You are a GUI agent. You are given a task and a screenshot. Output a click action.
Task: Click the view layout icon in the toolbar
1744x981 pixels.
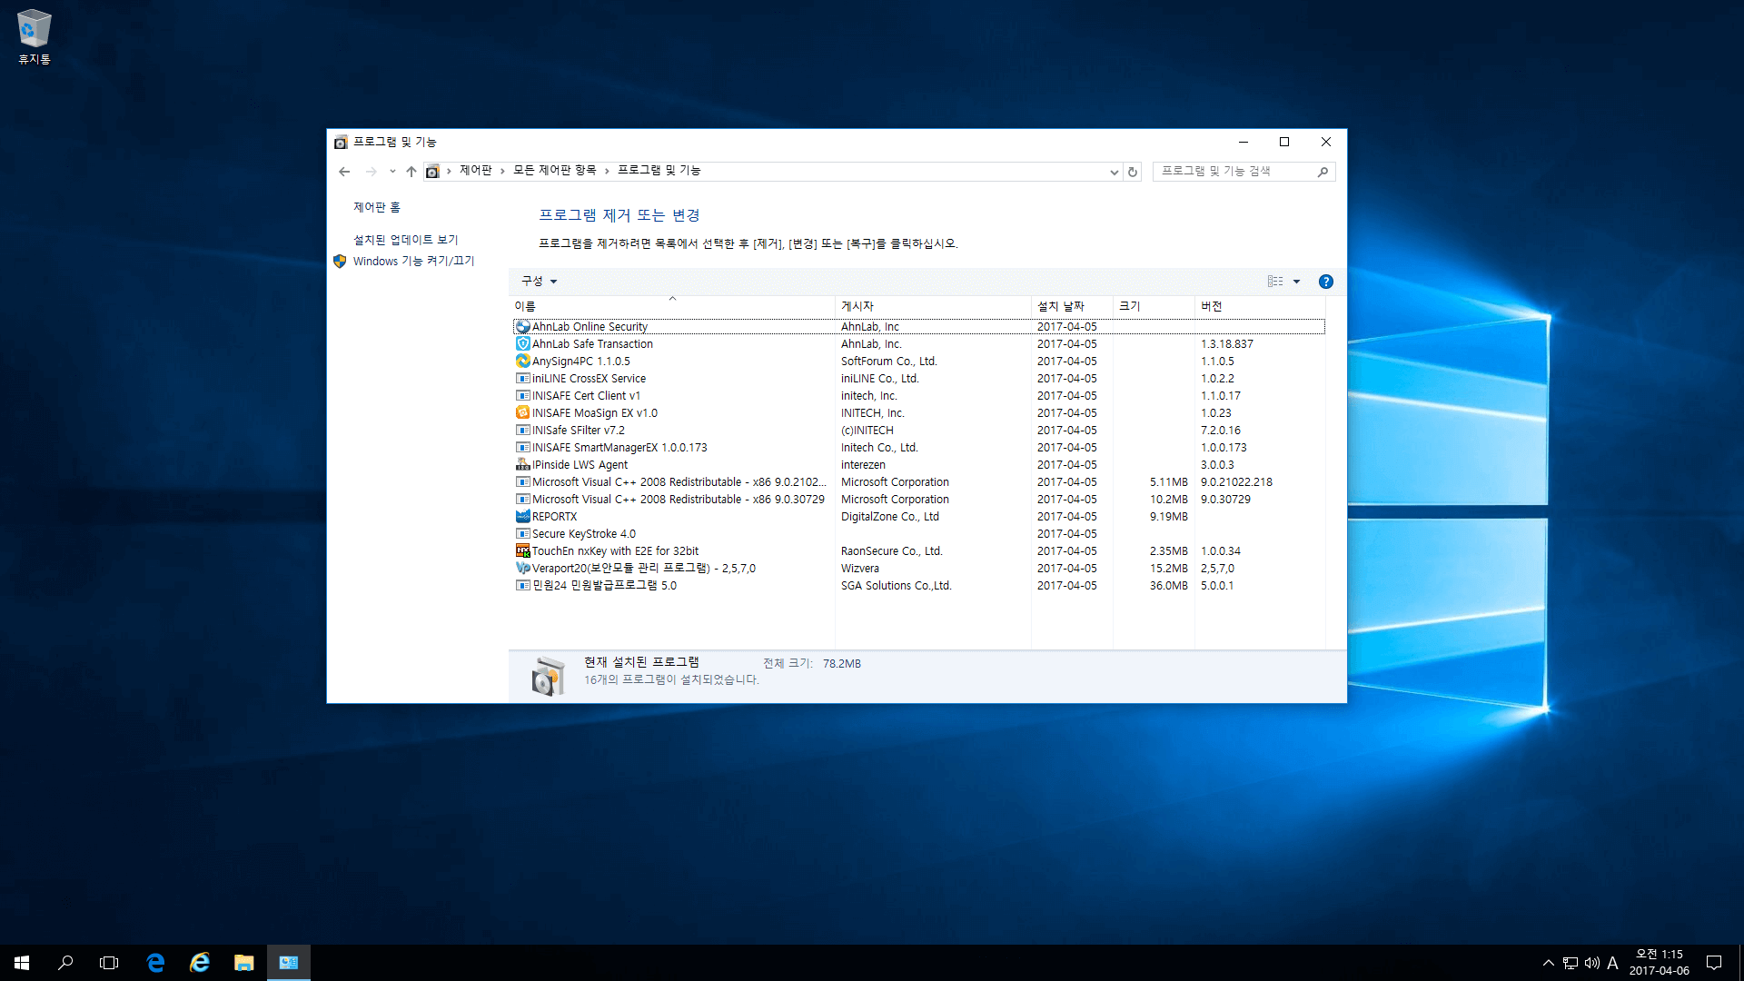coord(1275,282)
